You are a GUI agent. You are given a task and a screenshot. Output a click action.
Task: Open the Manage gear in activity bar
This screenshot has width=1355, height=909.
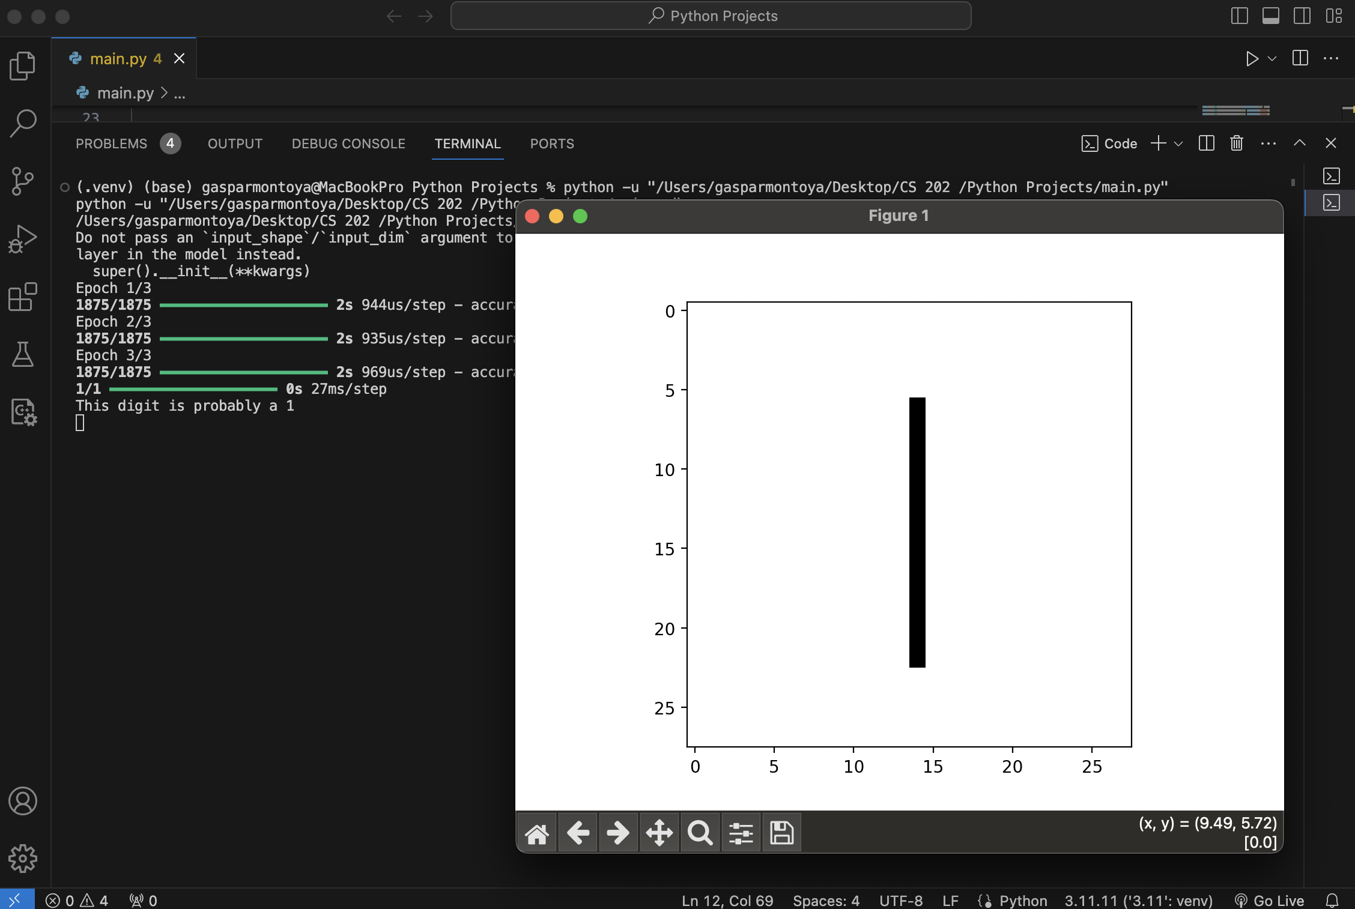(23, 859)
